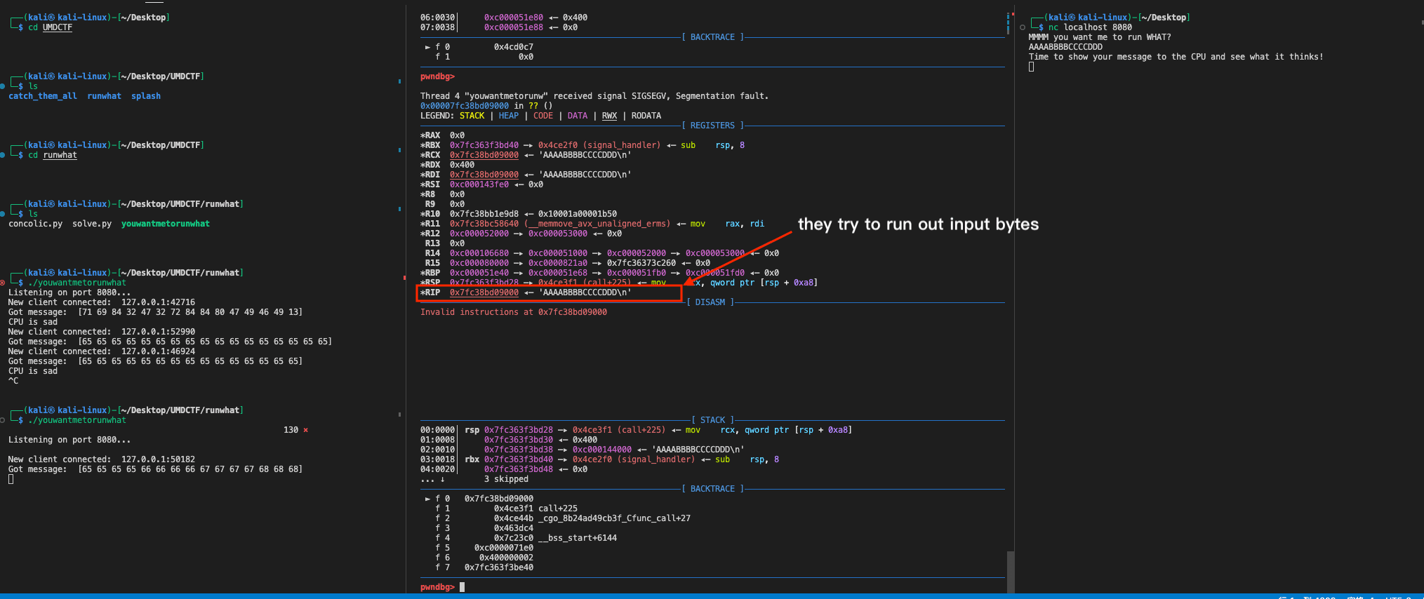Click '_cgo_8b24ad49cb3f_Cfunc_call+27' backtrace frame
This screenshot has width=1424, height=599.
(x=614, y=518)
